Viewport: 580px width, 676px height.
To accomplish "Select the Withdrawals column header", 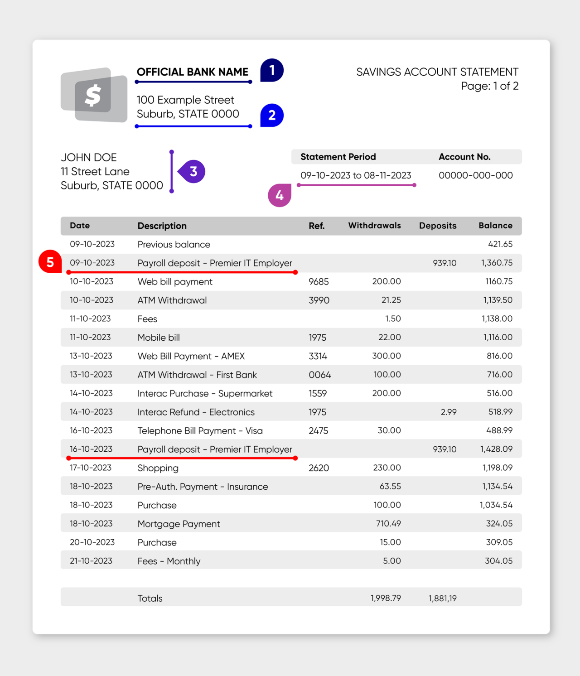I will [374, 226].
